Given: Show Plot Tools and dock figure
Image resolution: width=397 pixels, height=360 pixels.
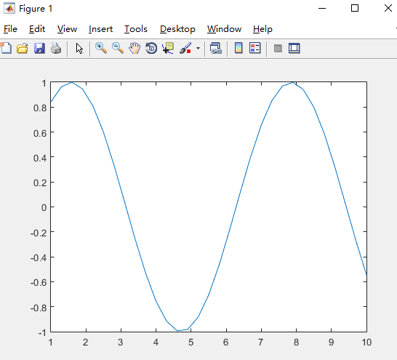Looking at the screenshot, I should pyautogui.click(x=294, y=48).
